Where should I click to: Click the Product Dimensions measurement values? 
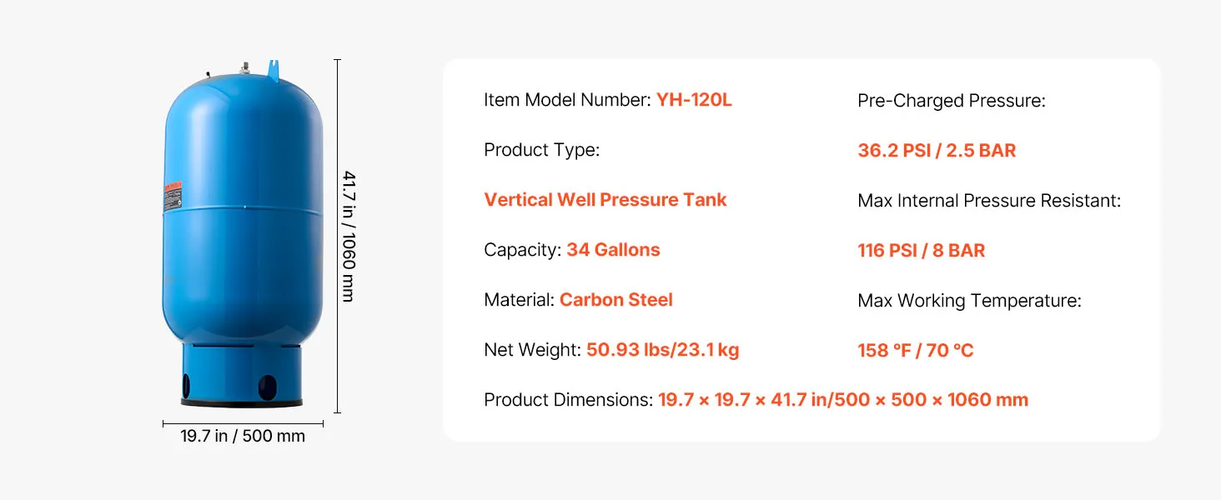tap(842, 400)
